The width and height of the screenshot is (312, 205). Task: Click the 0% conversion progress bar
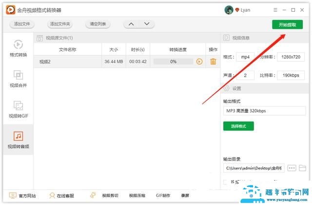pos(174,61)
